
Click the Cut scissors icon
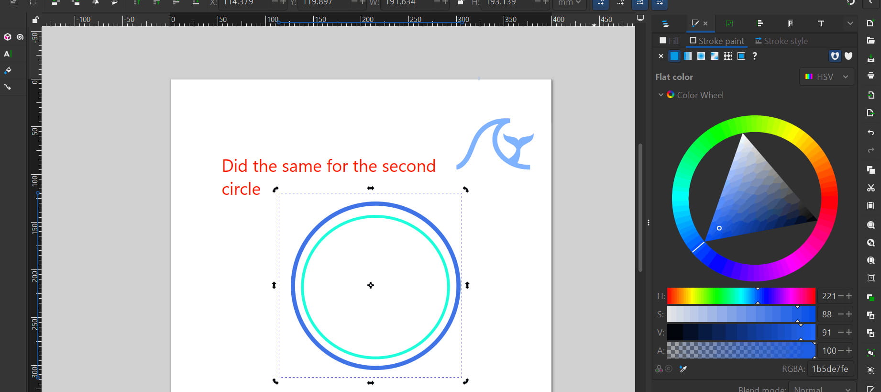[x=870, y=188]
